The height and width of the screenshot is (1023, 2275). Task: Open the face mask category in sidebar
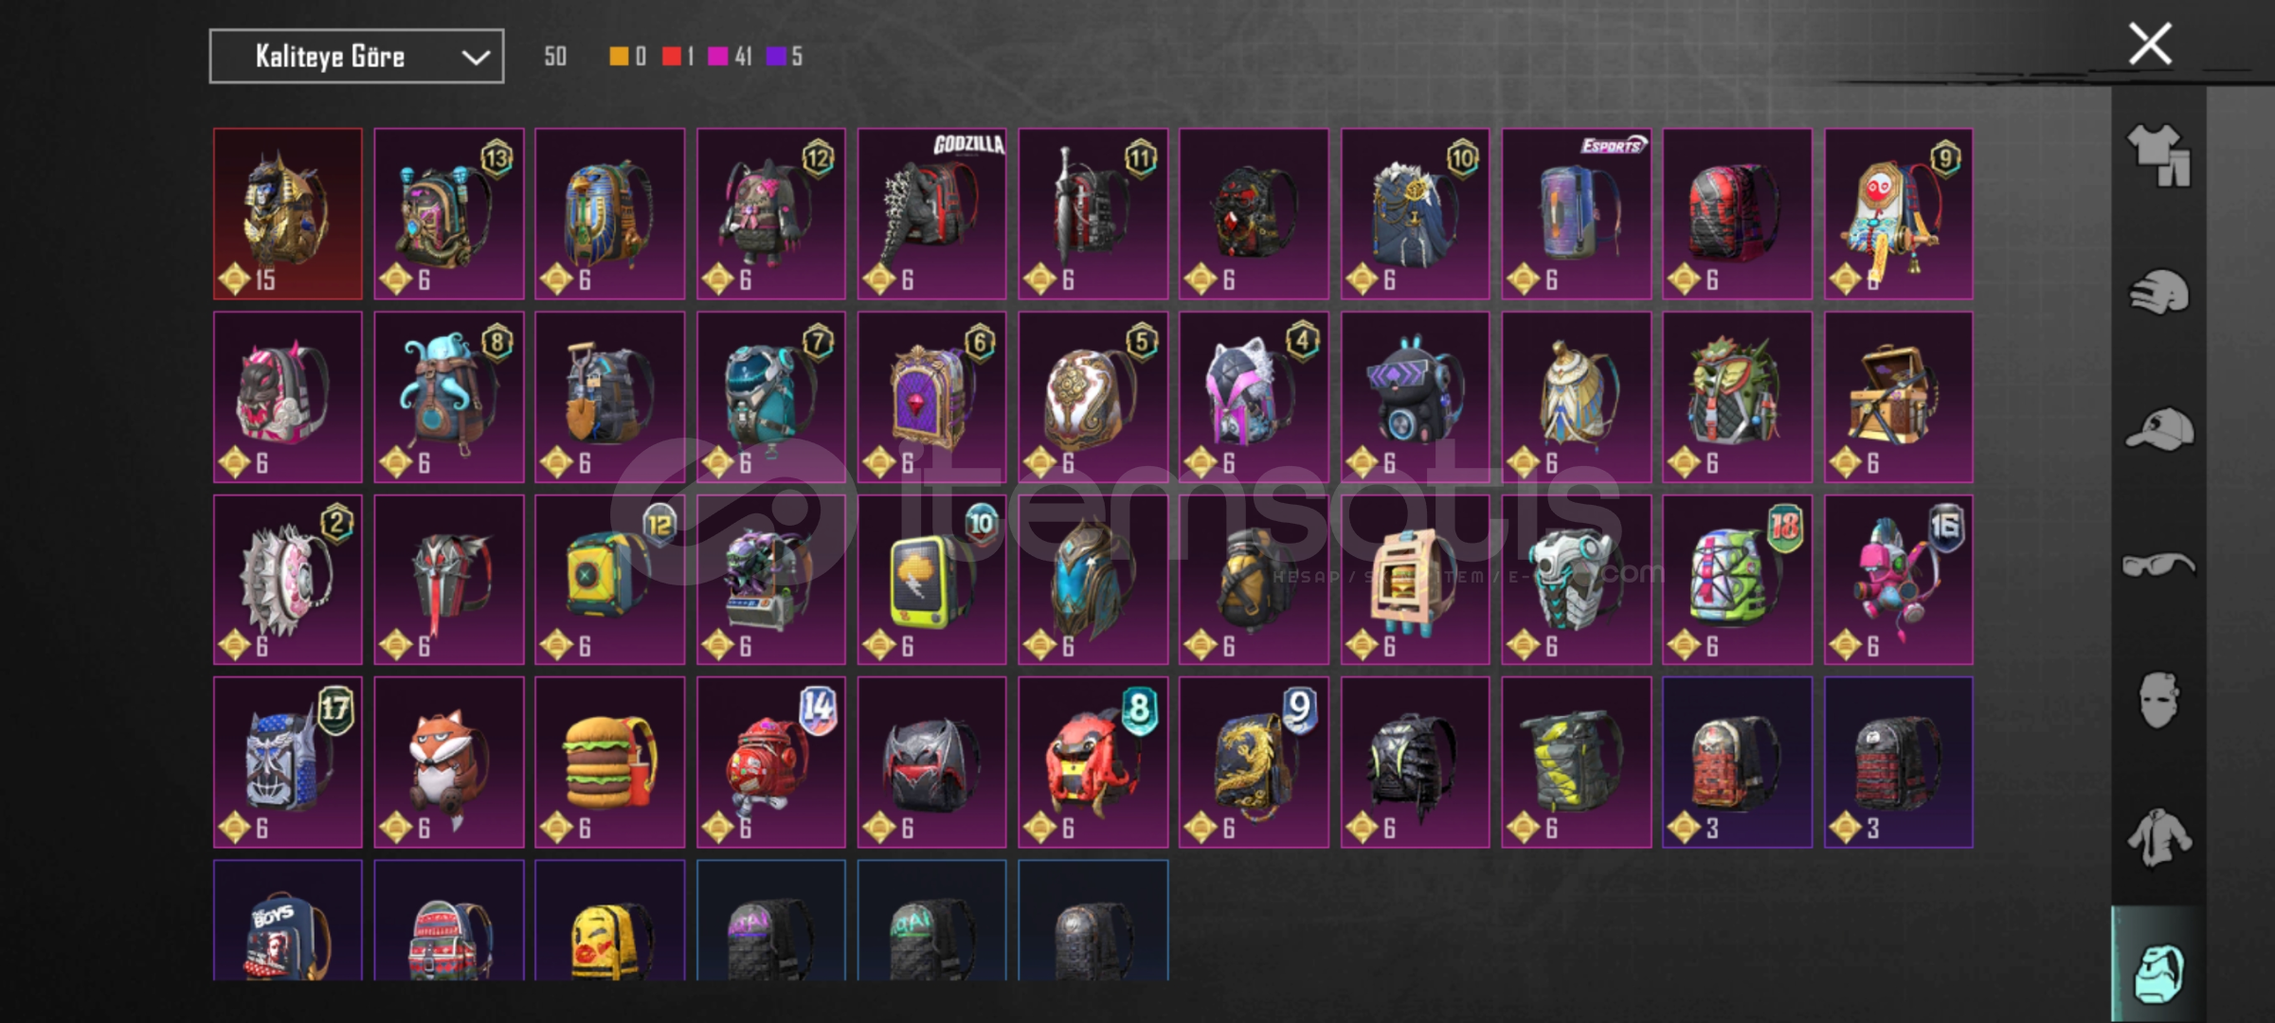2159,700
